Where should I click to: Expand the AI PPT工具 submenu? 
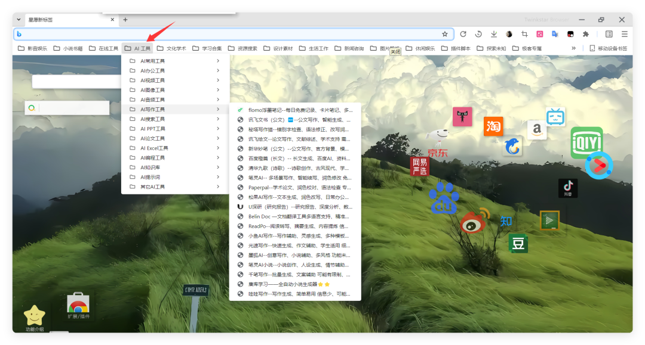click(175, 129)
